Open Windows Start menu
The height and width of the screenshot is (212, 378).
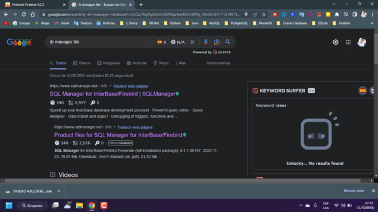pyautogui.click(x=9, y=206)
